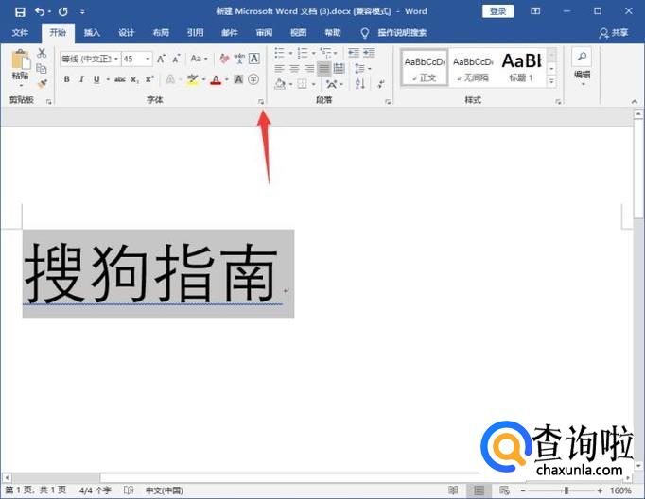645x499 pixels.
Task: Switch to the 插入 tab
Action: click(92, 32)
